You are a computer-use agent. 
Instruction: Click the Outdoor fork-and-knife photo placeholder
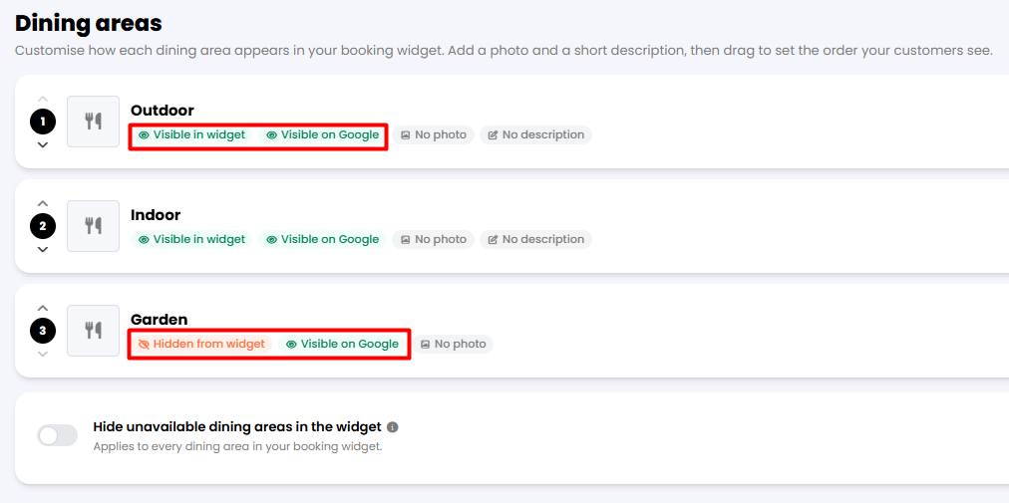click(94, 122)
